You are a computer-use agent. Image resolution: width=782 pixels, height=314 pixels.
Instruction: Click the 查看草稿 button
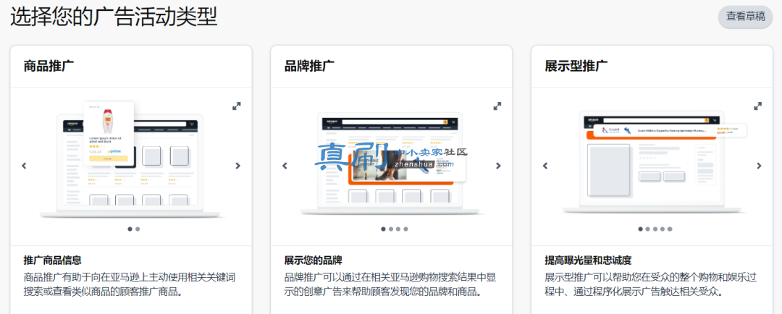(x=745, y=17)
